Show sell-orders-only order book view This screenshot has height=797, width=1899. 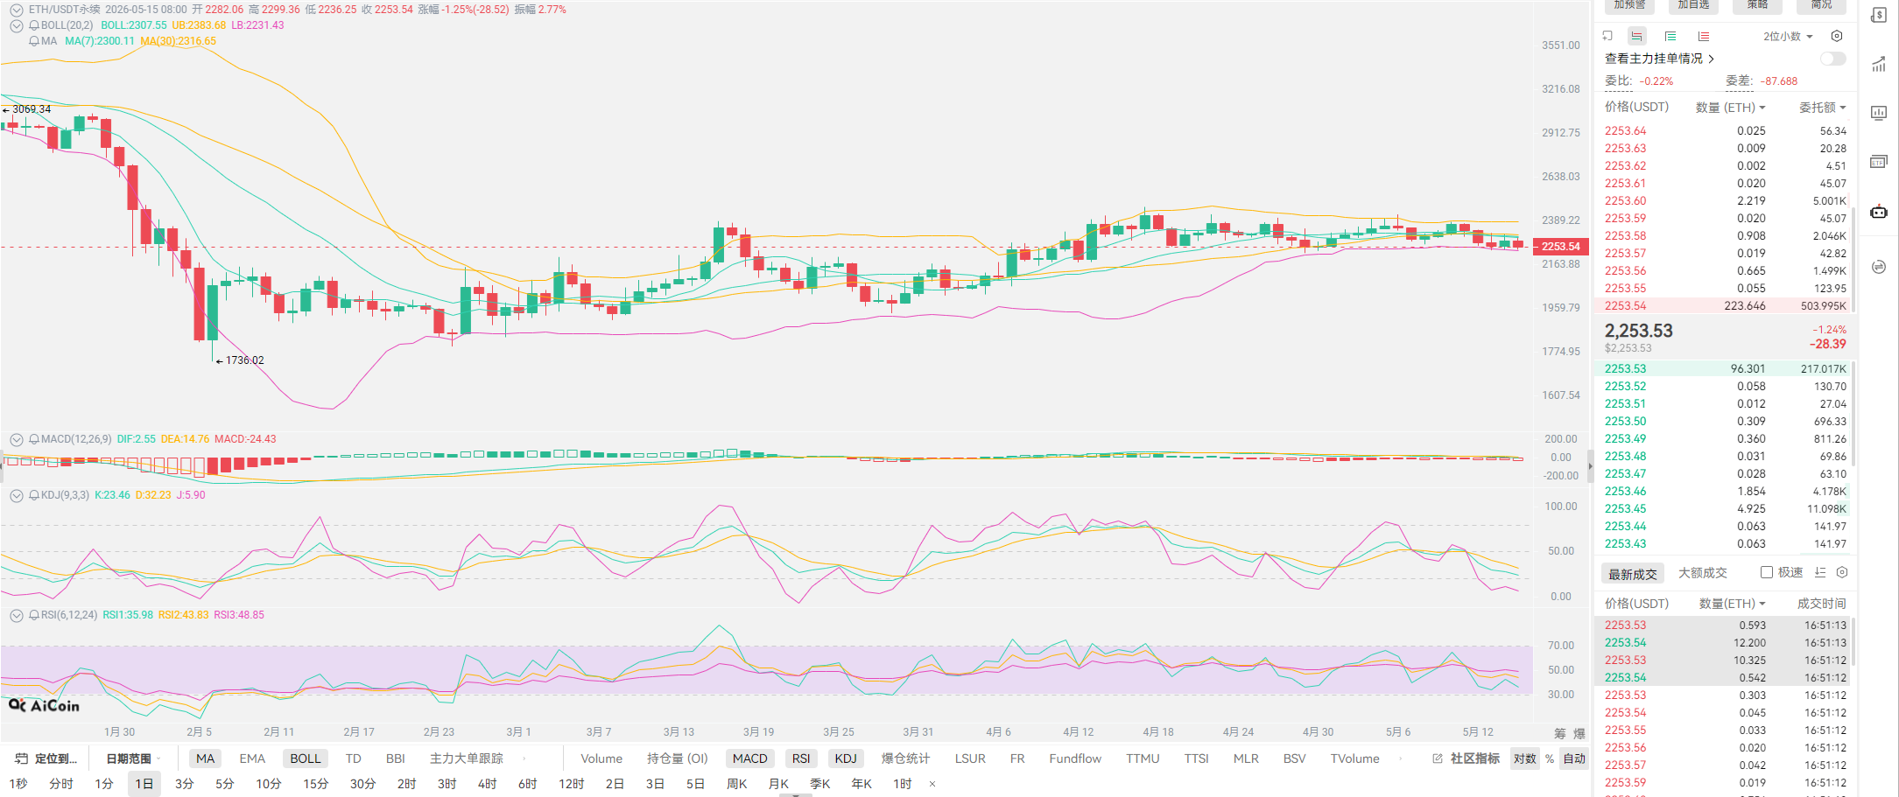[x=1704, y=36]
